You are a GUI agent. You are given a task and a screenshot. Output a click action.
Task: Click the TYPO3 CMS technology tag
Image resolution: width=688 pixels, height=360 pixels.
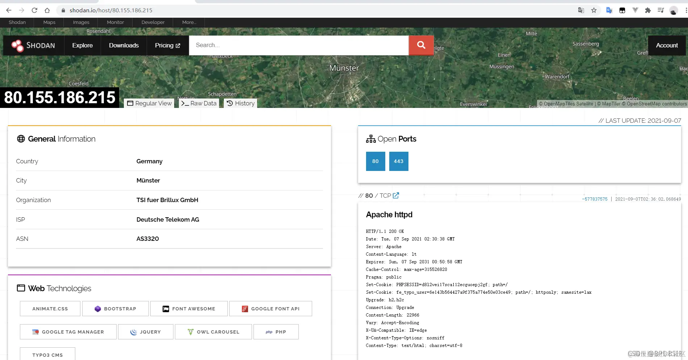[47, 354]
